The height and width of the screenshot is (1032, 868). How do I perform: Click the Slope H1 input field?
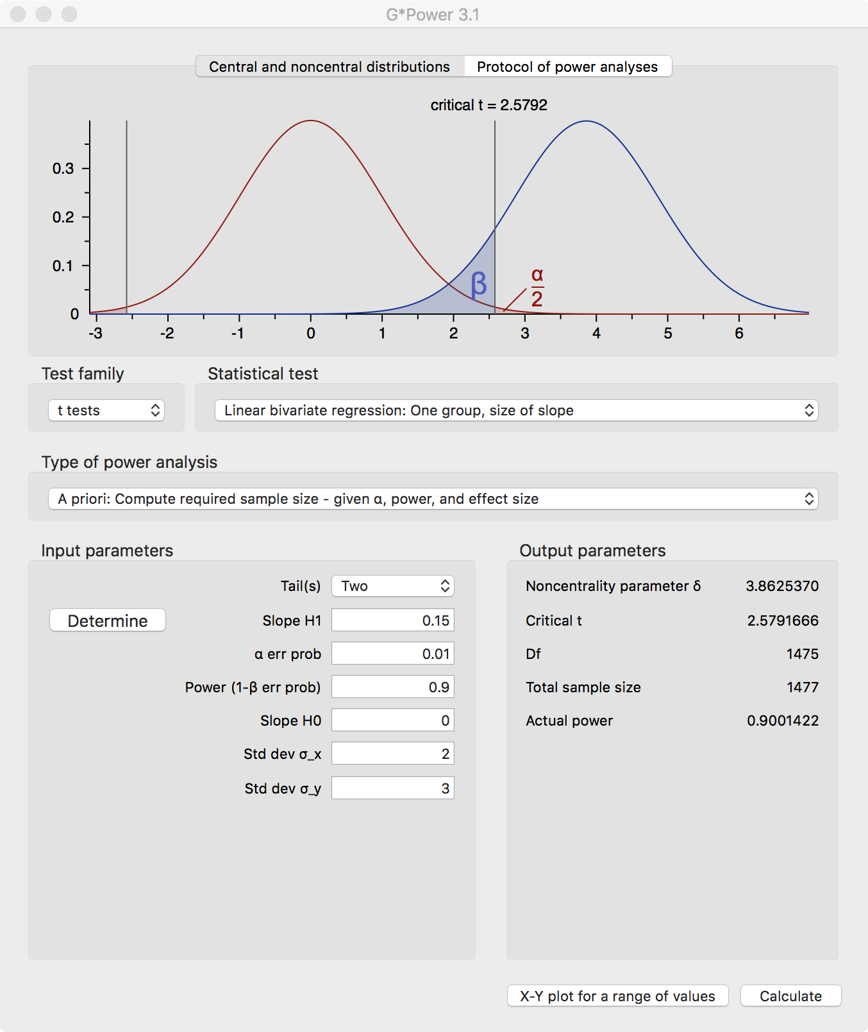392,620
